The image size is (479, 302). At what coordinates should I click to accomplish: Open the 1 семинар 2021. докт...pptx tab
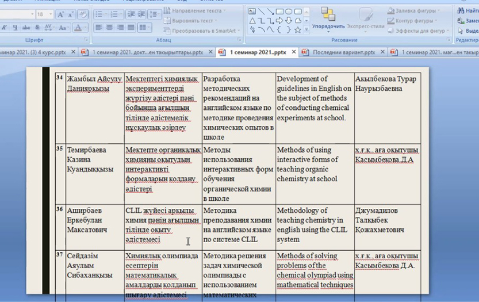148,52
